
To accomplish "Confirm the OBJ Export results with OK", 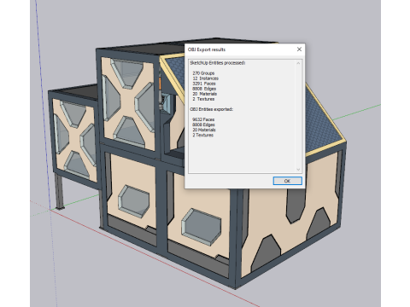I will [287, 181].
